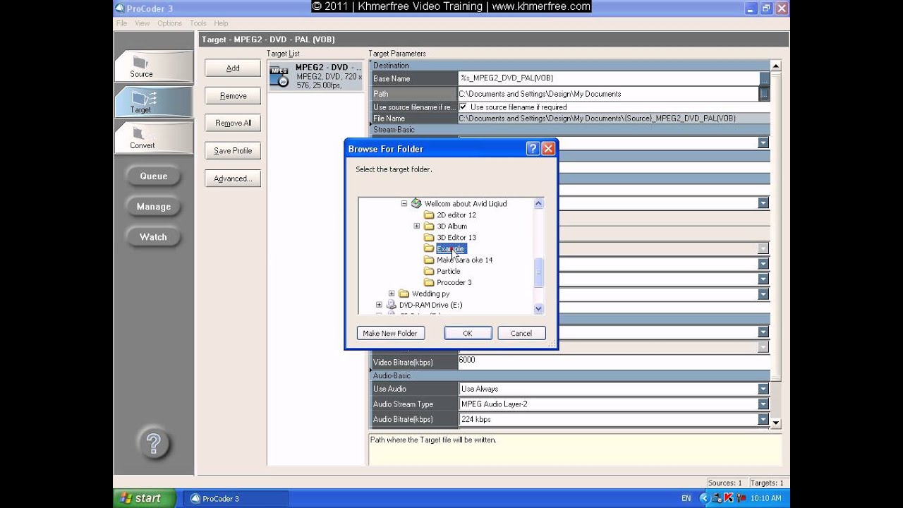
Task: Click the Manage button
Action: click(x=153, y=207)
